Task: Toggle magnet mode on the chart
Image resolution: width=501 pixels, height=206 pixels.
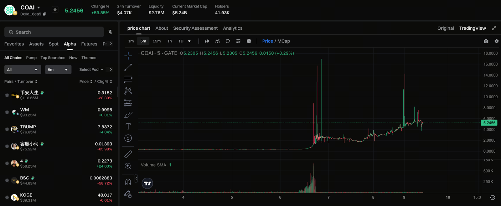Action: click(128, 182)
